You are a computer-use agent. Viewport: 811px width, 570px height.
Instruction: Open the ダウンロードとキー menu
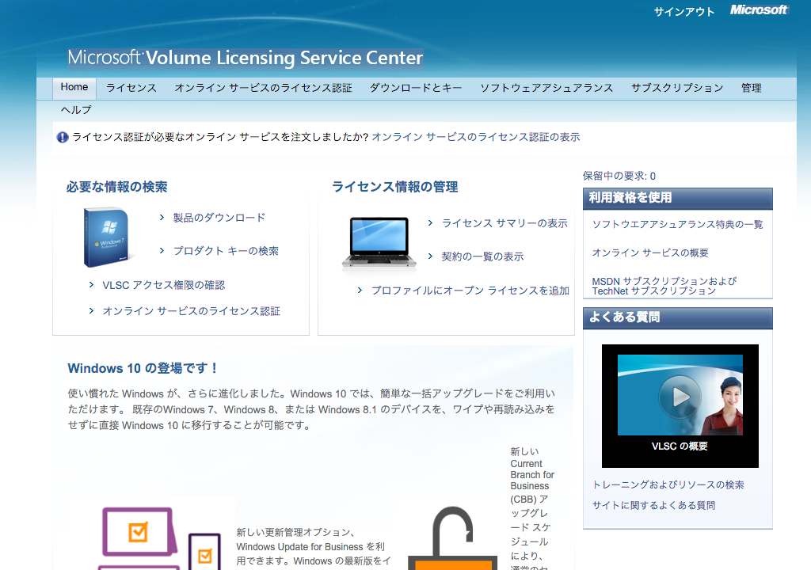(x=416, y=88)
